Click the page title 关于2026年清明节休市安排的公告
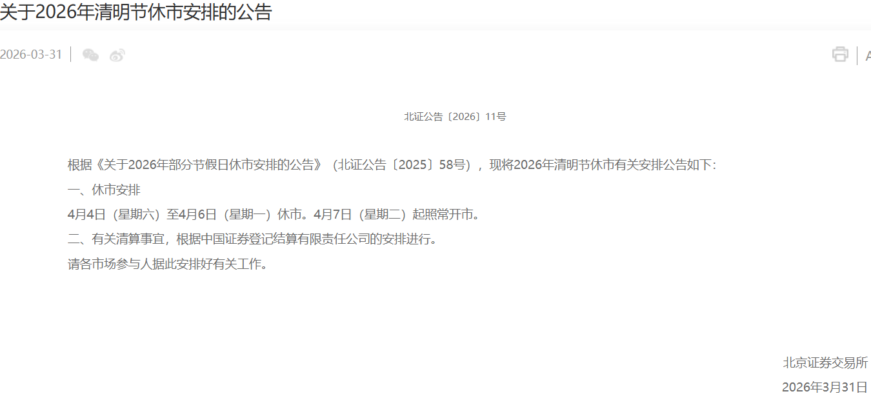The image size is (871, 396). pos(135,12)
